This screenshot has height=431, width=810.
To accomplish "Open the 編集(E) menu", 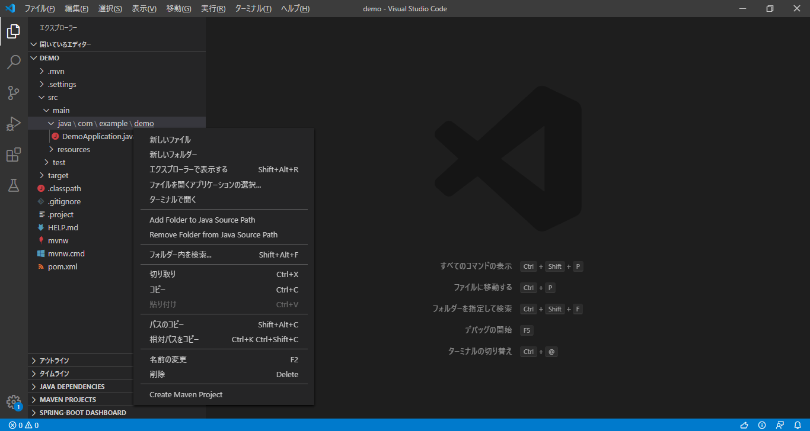I will click(x=76, y=8).
